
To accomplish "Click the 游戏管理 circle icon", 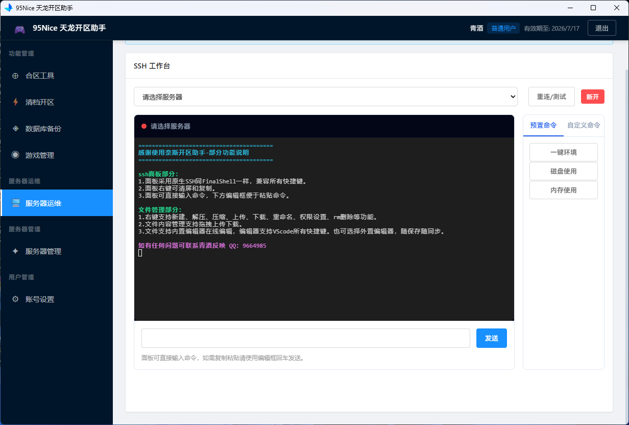I will 15,155.
